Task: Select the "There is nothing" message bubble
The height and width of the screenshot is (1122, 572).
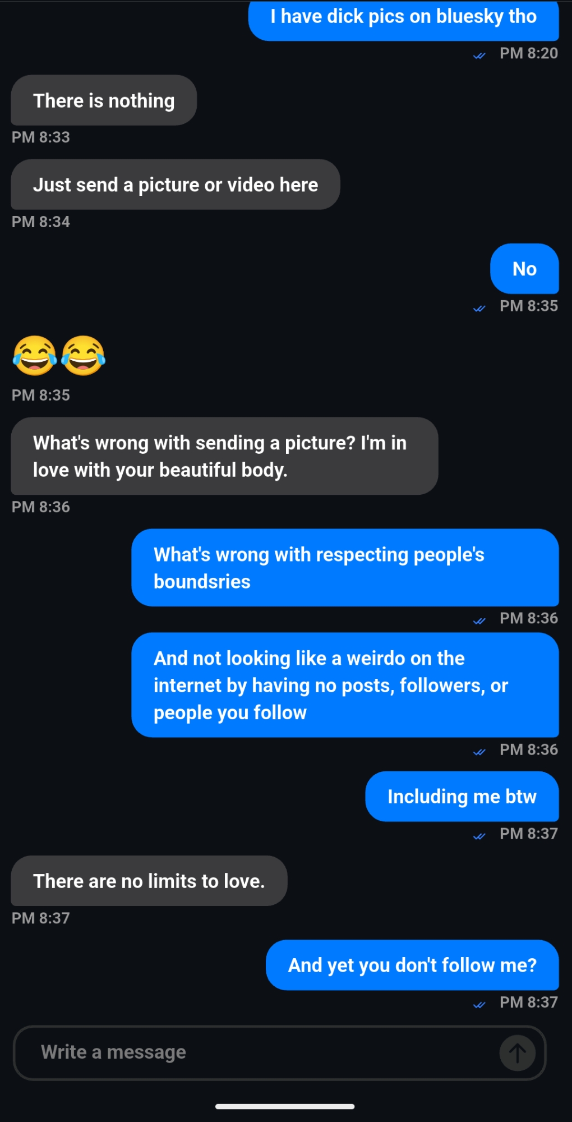Action: click(104, 100)
